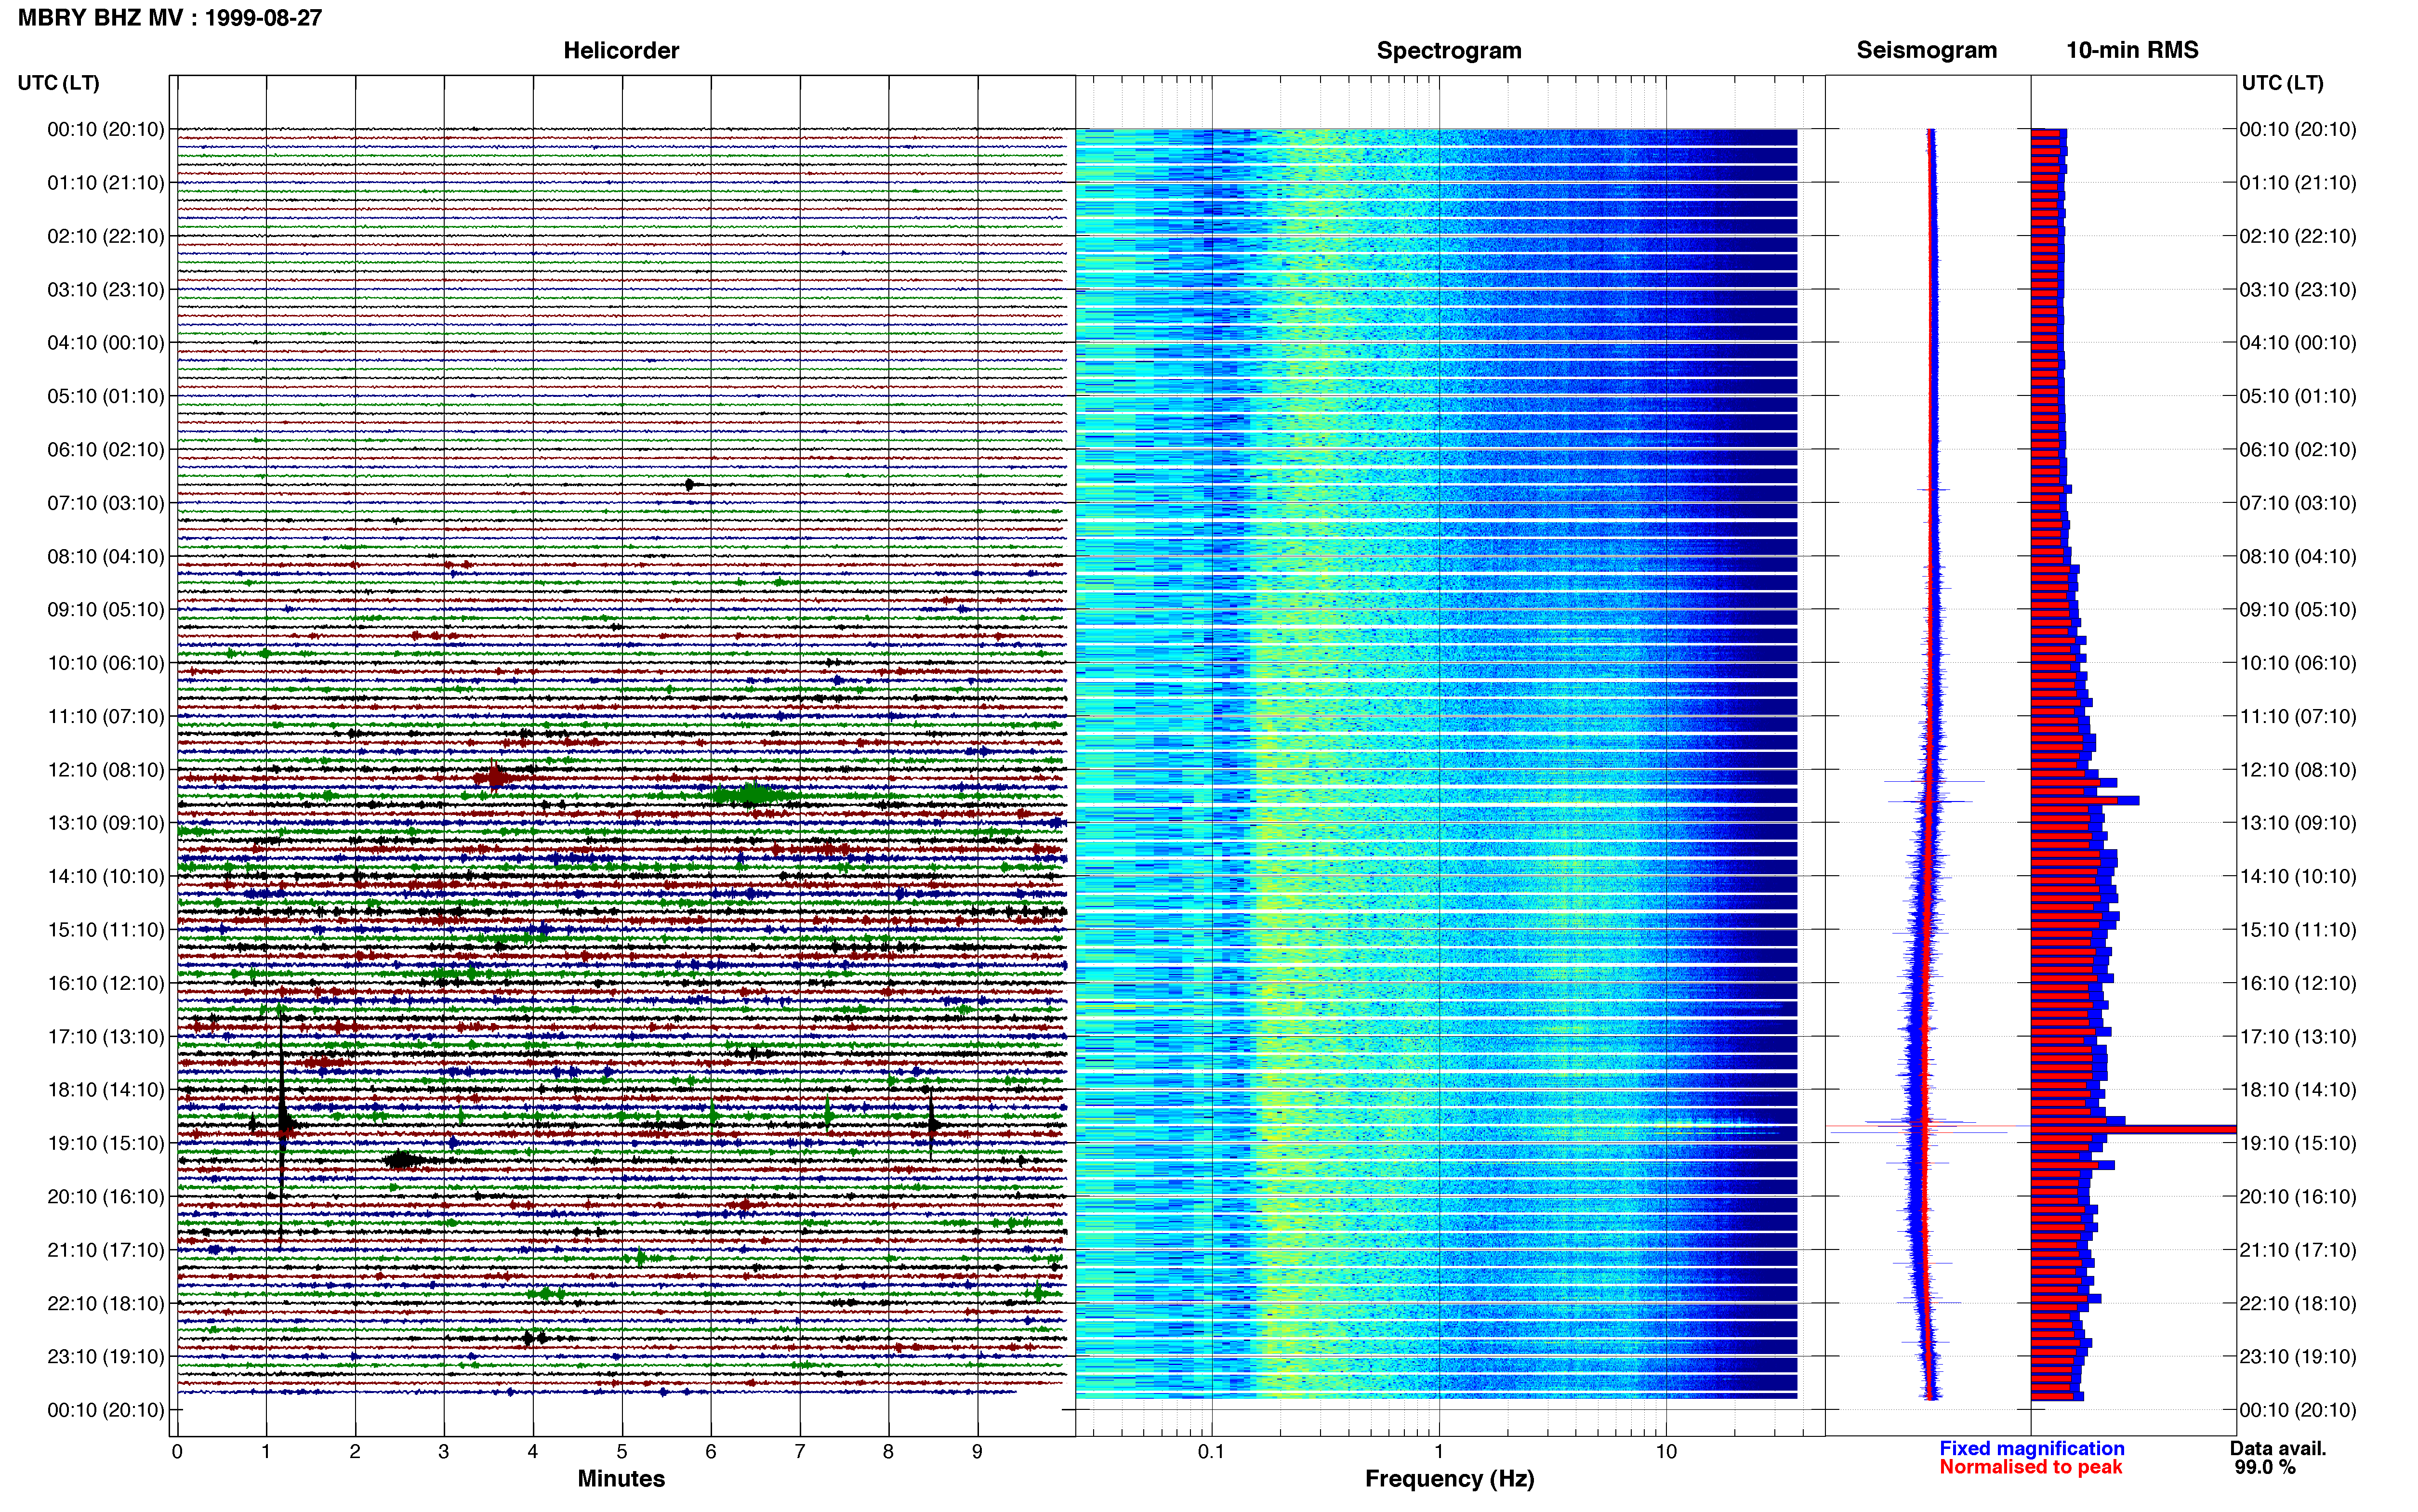Click 12:10 (08:10) on the Helicorder time axis

point(106,770)
